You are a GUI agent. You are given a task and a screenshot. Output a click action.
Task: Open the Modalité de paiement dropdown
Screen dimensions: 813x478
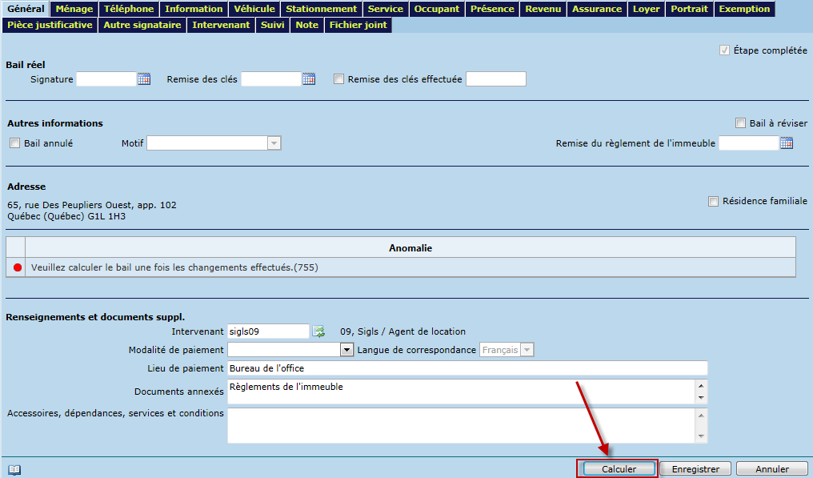click(346, 350)
